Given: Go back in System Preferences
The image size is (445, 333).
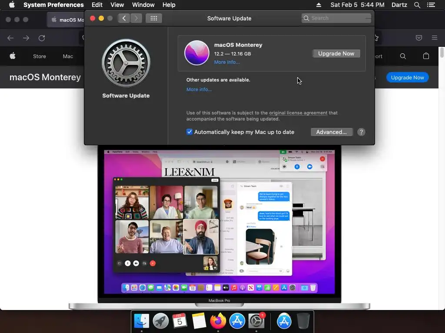Looking at the screenshot, I should tap(124, 18).
